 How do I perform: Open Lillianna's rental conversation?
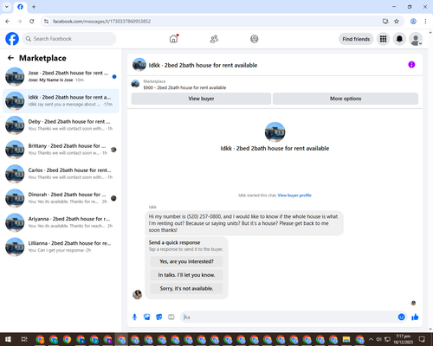(x=61, y=247)
